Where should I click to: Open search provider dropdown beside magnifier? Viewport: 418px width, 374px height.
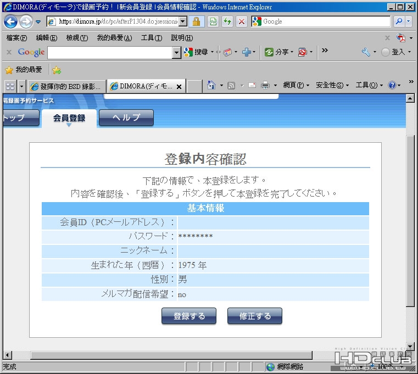[409, 21]
